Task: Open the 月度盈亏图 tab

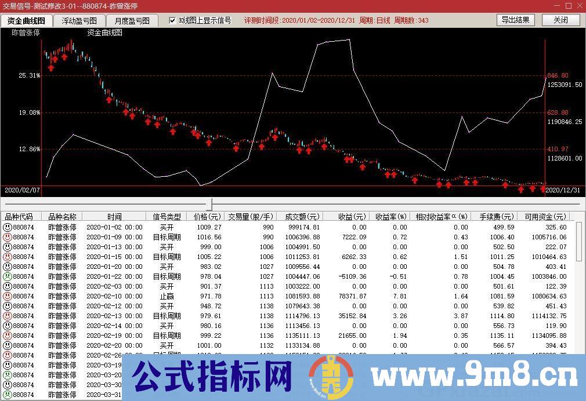Action: (x=132, y=20)
